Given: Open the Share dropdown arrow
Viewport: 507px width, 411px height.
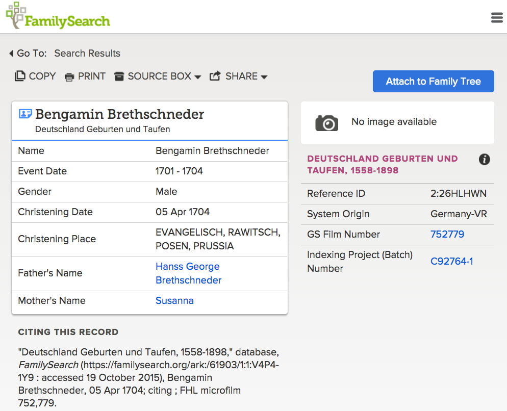Looking at the screenshot, I should click(x=264, y=76).
